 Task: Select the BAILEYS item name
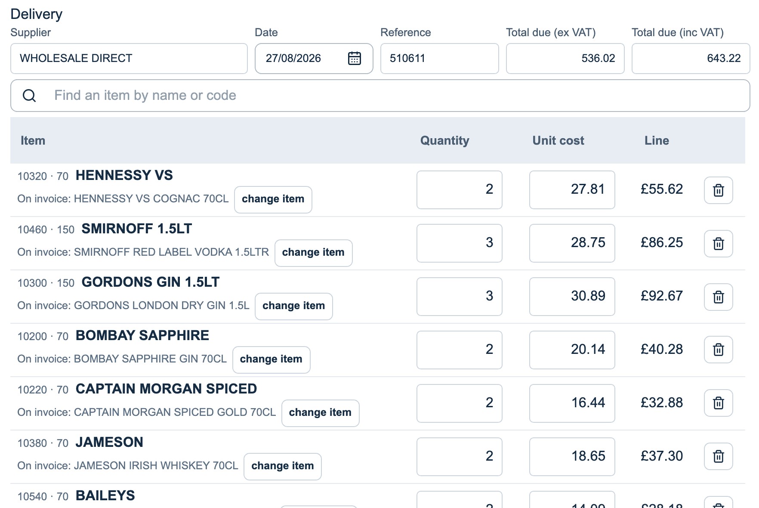(105, 496)
